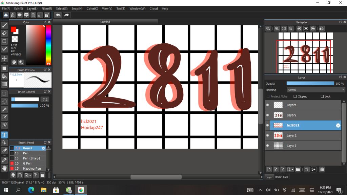This screenshot has width=347, height=195.
Task: Toggle the Clipping checkbox
Action: tap(295, 96)
